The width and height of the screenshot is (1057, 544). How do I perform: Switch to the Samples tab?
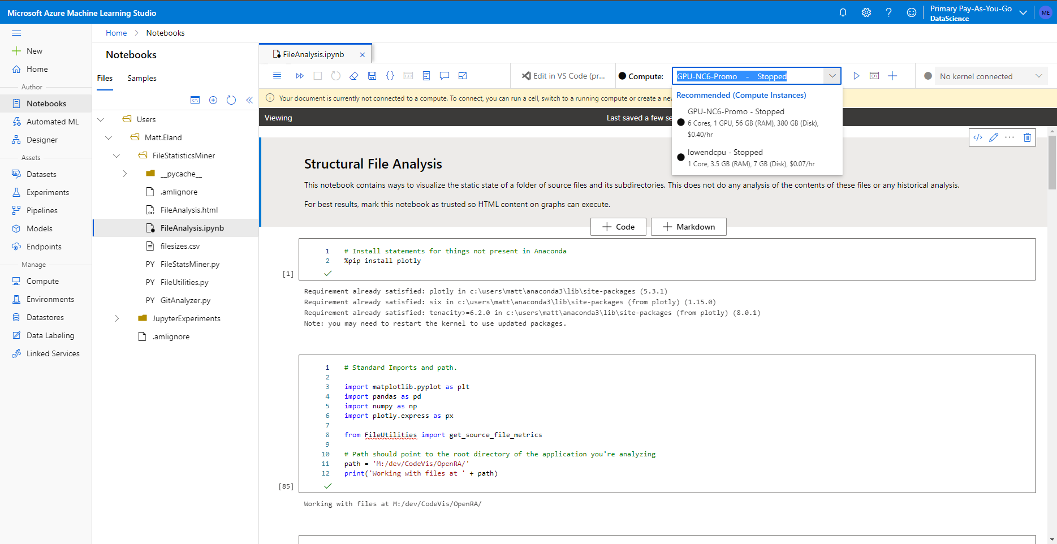142,78
